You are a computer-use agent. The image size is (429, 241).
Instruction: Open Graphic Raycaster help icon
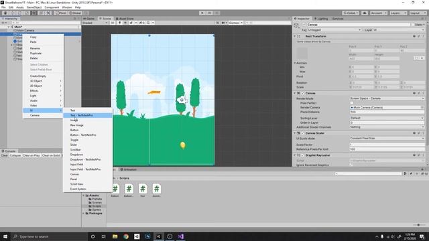(414, 155)
